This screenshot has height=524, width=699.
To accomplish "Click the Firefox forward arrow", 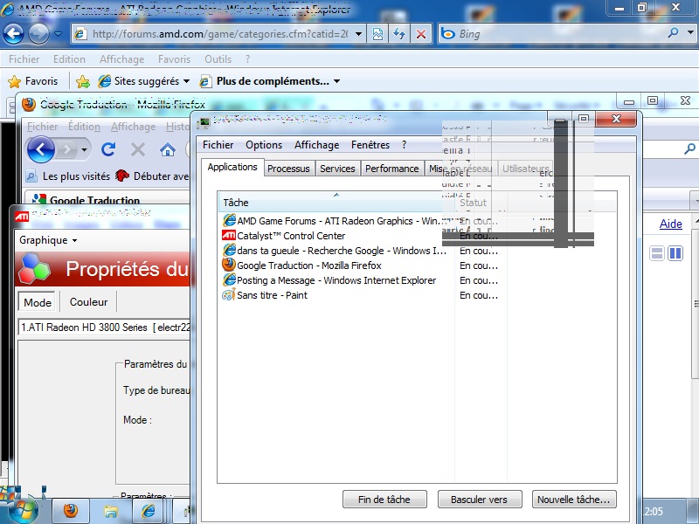I will coord(67,149).
